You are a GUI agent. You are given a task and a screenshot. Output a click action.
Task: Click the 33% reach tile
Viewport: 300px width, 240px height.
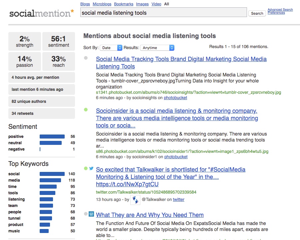pos(59,61)
